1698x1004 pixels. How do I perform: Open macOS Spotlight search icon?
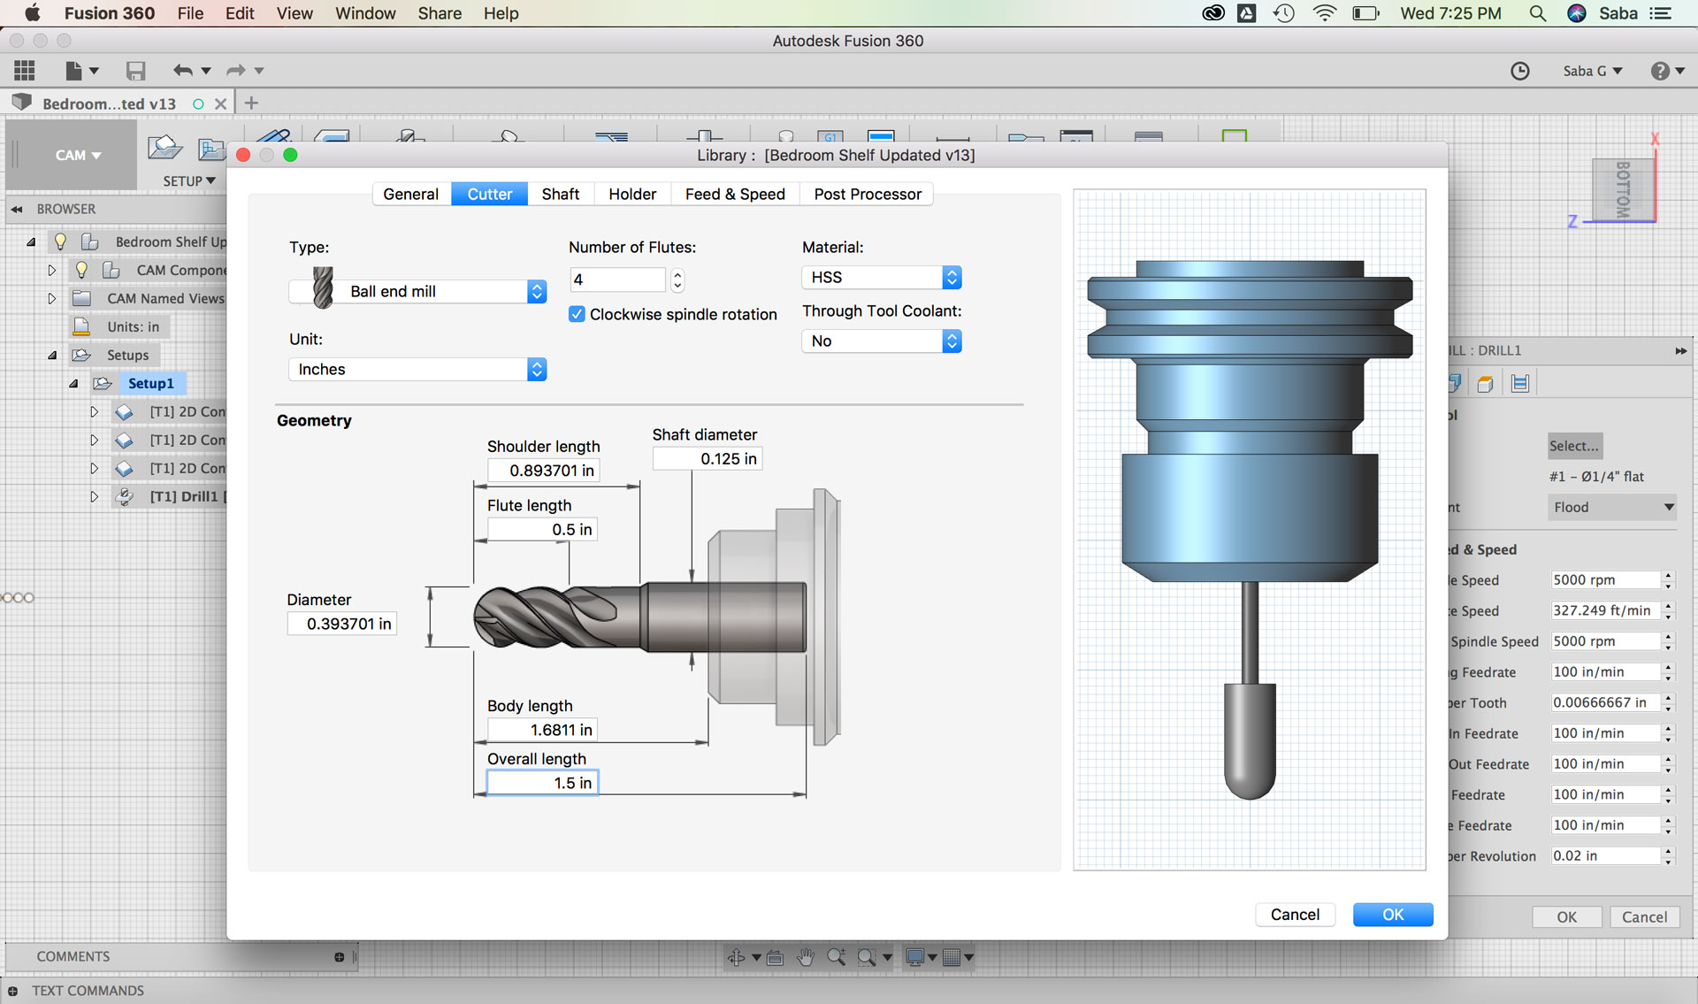1537,13
